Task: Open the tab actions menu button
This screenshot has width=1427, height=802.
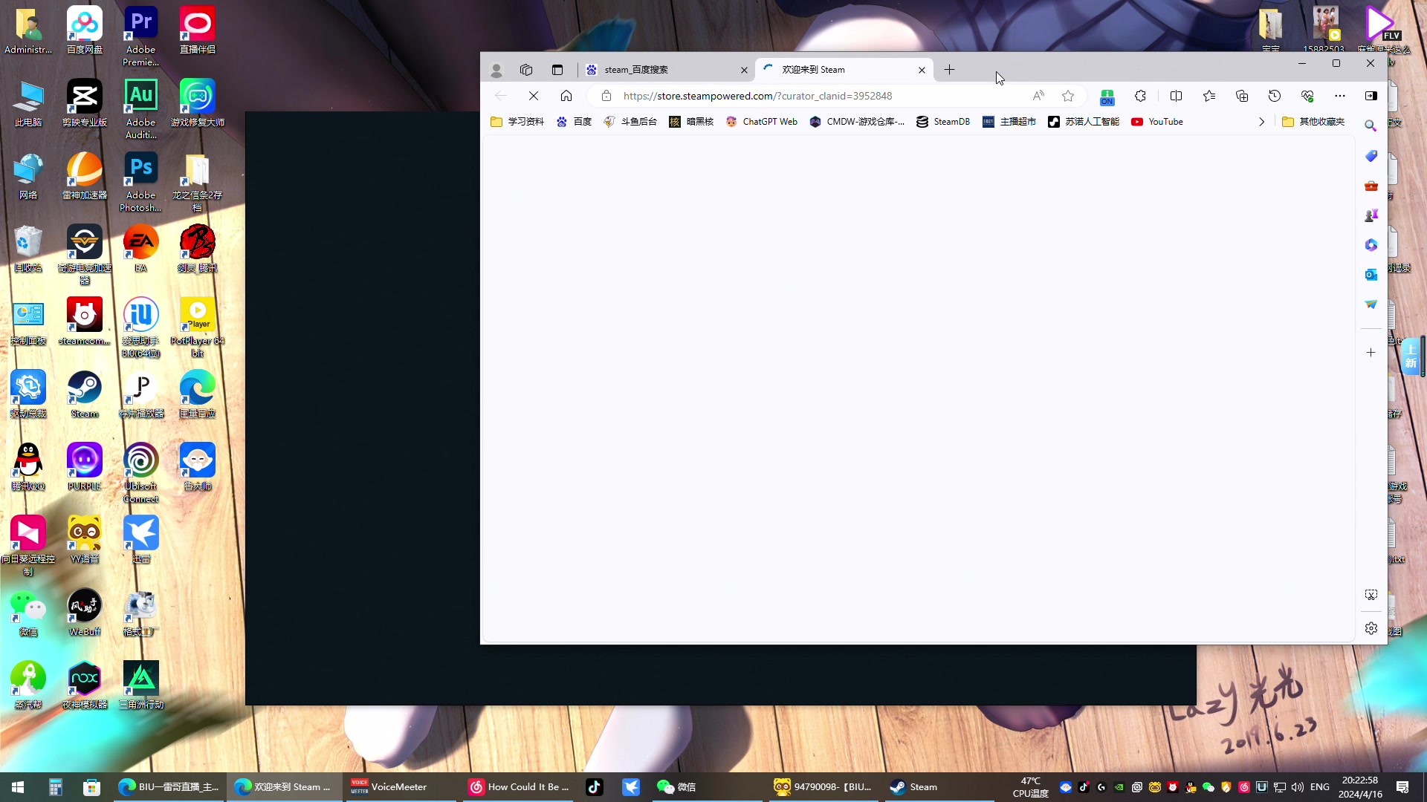Action: click(x=557, y=70)
